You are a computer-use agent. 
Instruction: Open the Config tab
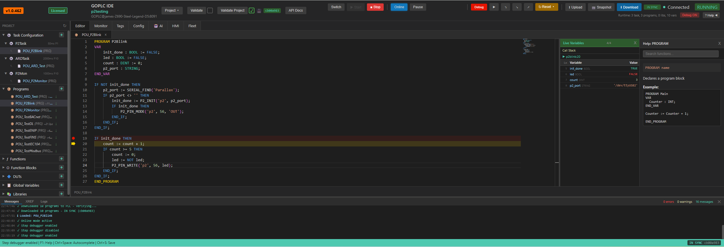point(139,26)
